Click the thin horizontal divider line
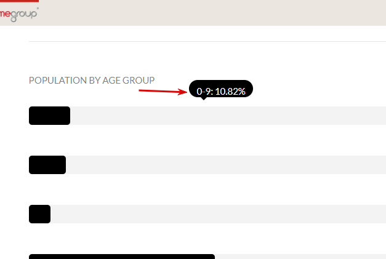This screenshot has height=259, width=386. click(207, 41)
